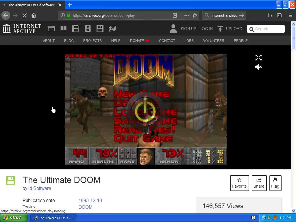Open the Firefox library icon
Screen dimensions: 296x222
[270, 16]
